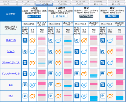The width and height of the screenshot is (126, 102).
Task: Click the 週足 買 signal icon for 移動平均
Action: tap(103, 40)
